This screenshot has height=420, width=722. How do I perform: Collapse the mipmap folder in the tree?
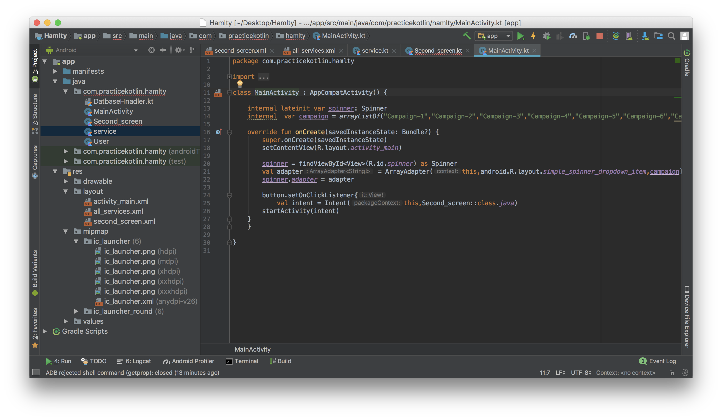pos(66,231)
